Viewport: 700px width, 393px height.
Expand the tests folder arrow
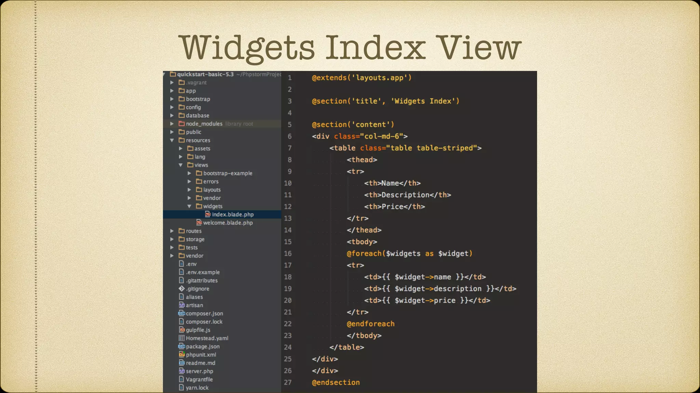[x=172, y=247]
